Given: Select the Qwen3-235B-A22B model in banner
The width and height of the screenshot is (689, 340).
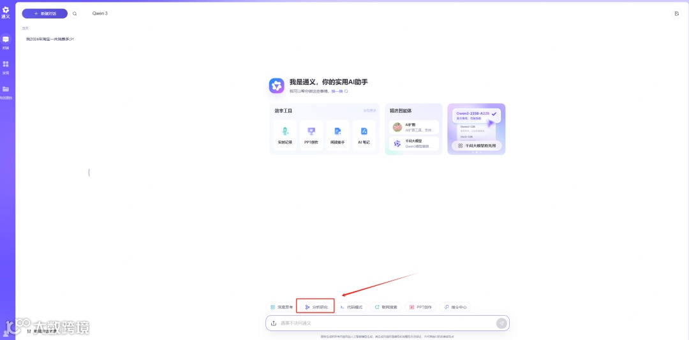Looking at the screenshot, I should coord(477,115).
